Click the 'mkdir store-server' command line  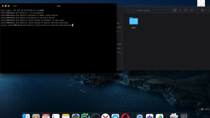(29, 15)
